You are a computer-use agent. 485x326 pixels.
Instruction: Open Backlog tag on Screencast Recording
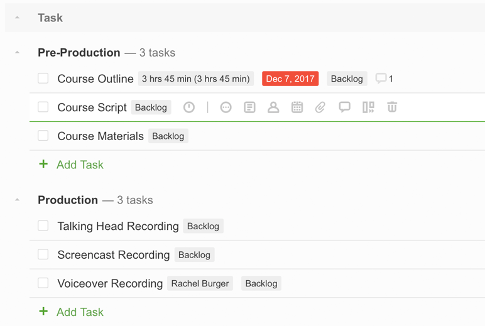[x=194, y=255]
